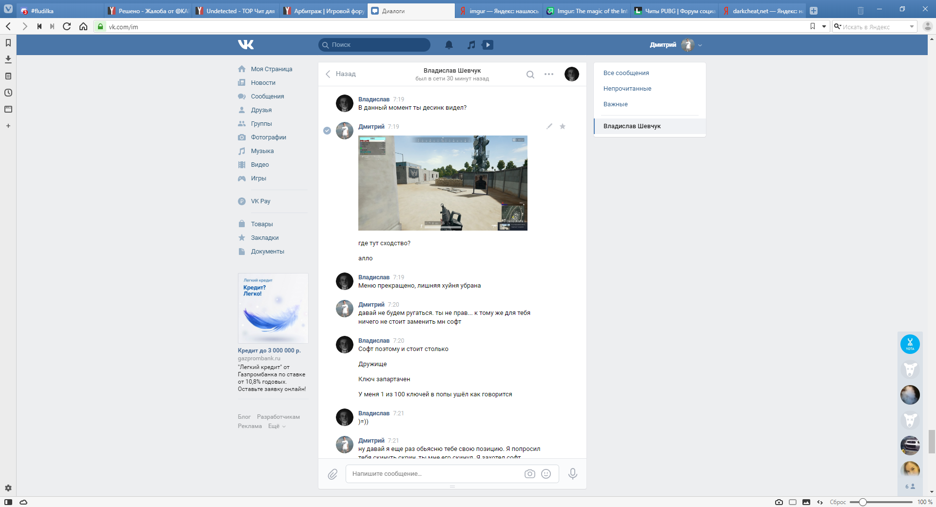Image resolution: width=936 pixels, height=507 pixels.
Task: Adjust the browser zoom slider
Action: (x=862, y=502)
